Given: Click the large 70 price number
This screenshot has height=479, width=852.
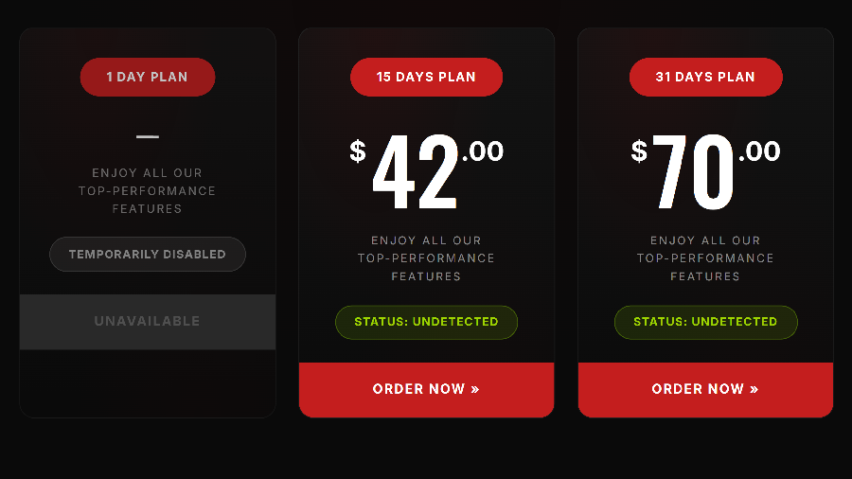Looking at the screenshot, I should click(x=693, y=173).
